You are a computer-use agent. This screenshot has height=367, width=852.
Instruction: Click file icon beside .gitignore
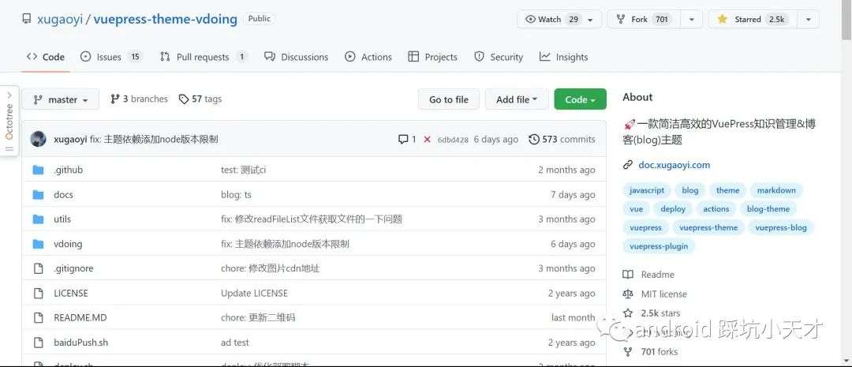(x=38, y=268)
